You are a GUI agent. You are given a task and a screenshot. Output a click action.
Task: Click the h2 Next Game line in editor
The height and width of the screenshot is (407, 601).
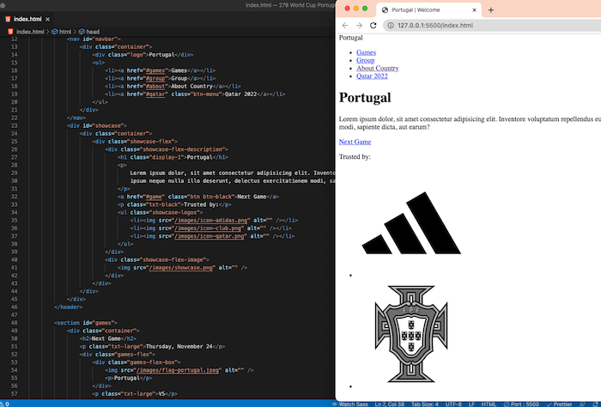click(x=108, y=338)
